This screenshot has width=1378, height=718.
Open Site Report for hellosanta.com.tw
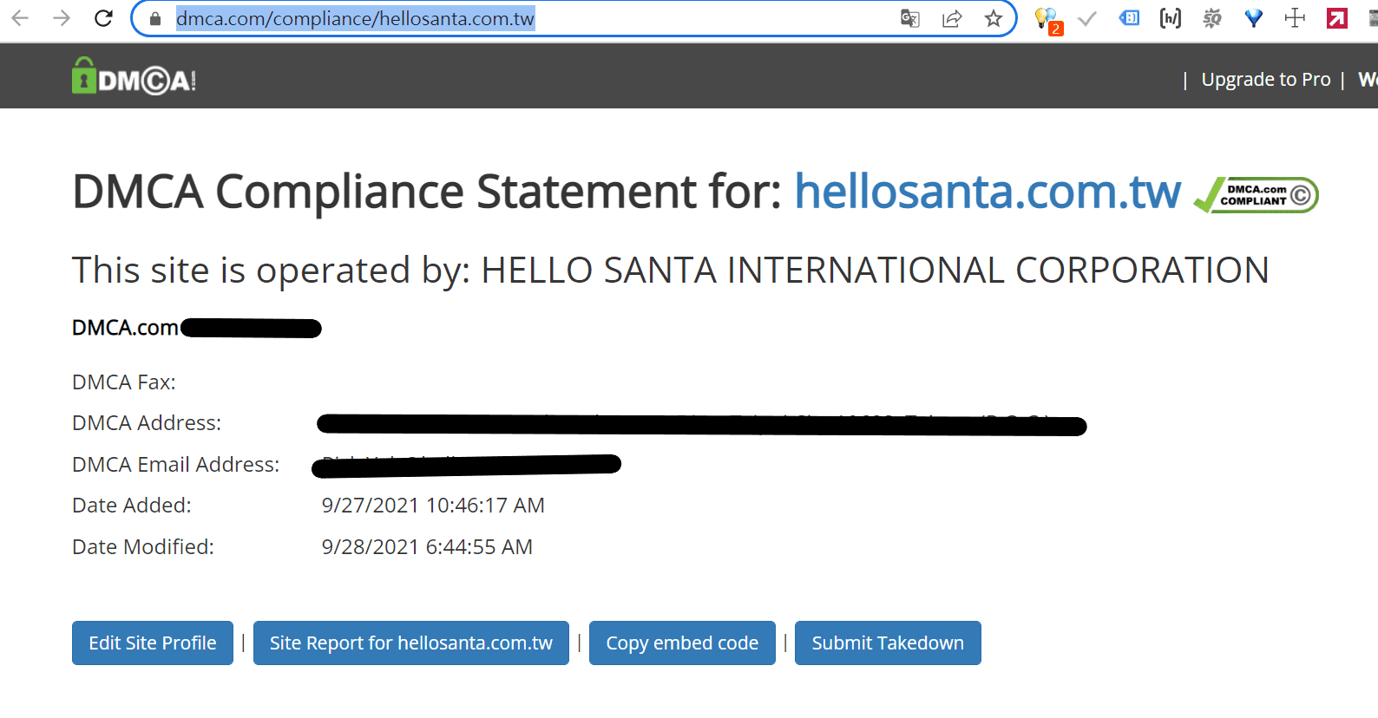point(411,643)
